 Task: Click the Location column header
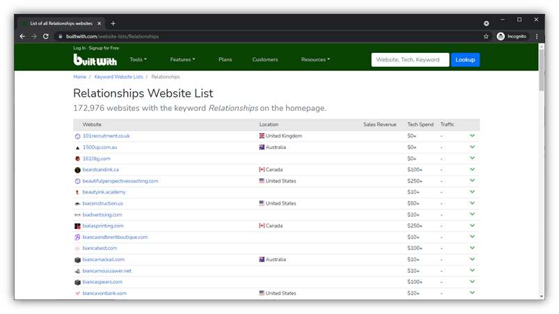coord(269,125)
